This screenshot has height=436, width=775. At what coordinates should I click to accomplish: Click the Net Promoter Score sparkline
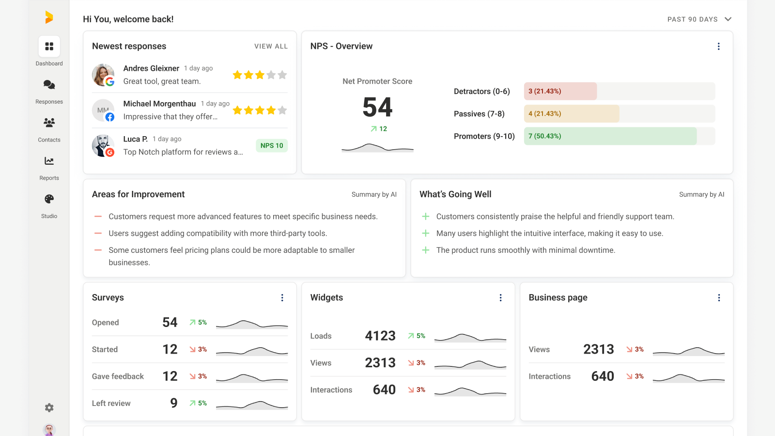pos(377,148)
